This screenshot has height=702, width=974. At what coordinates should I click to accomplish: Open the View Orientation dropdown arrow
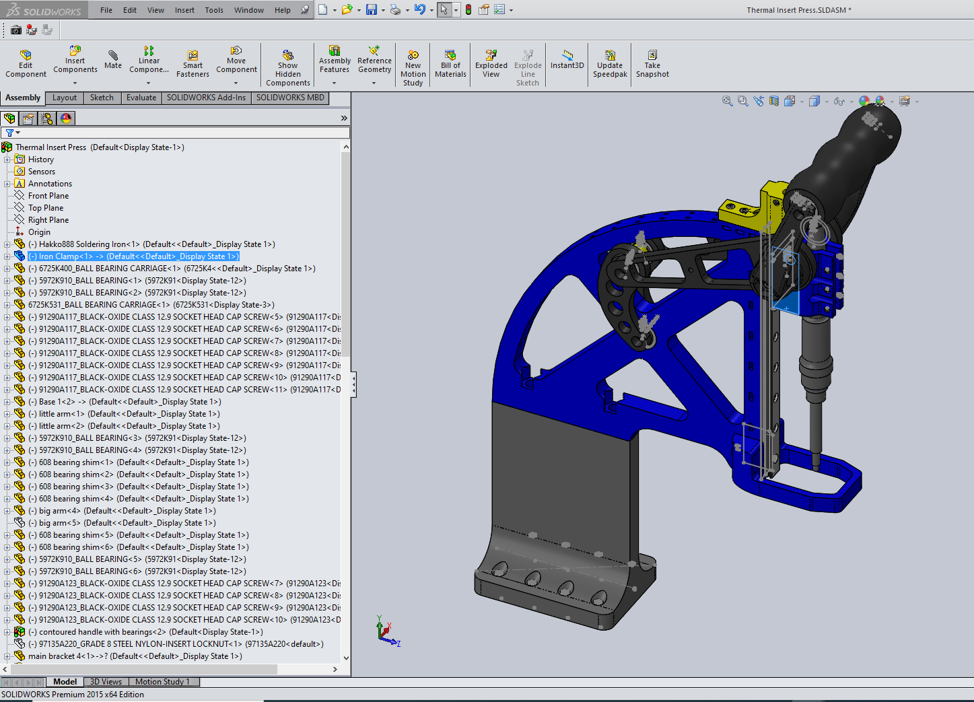tap(802, 100)
